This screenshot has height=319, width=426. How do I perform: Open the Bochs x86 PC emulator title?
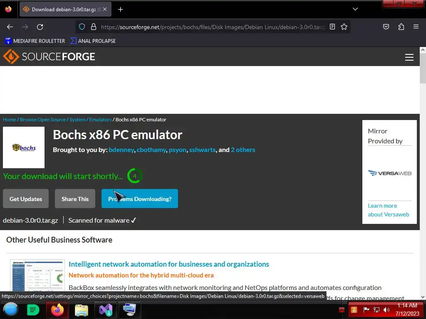[x=117, y=135]
